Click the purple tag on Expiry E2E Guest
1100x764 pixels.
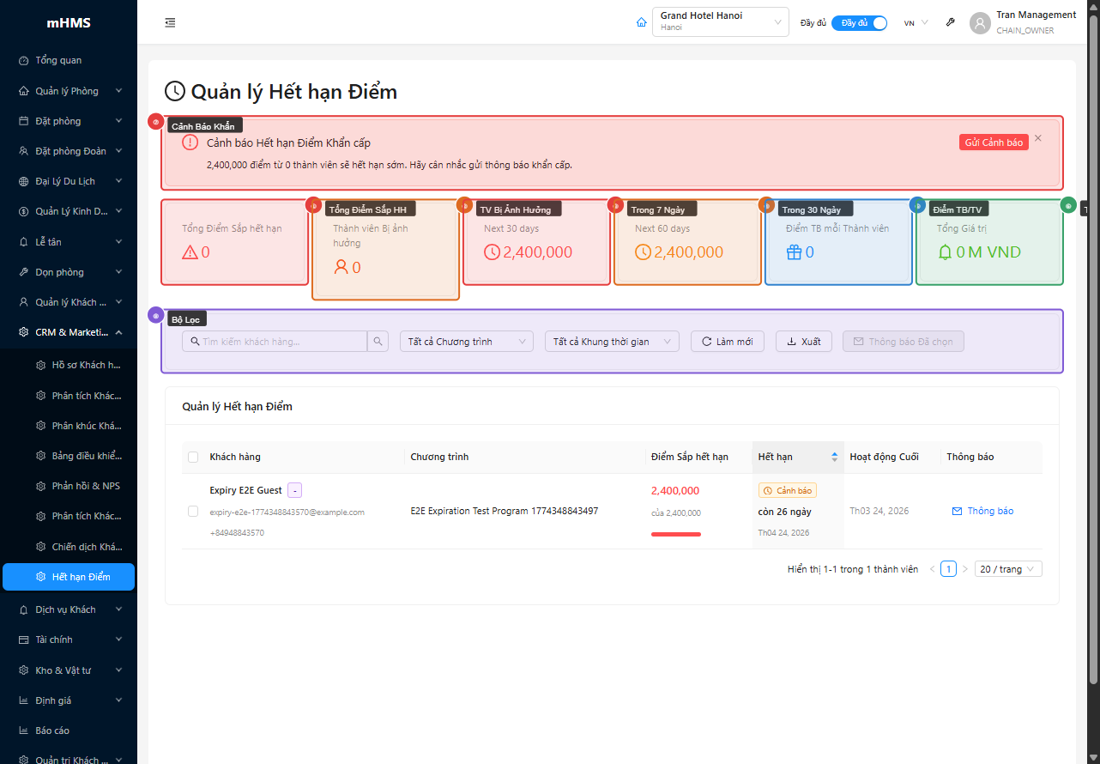[x=294, y=490]
